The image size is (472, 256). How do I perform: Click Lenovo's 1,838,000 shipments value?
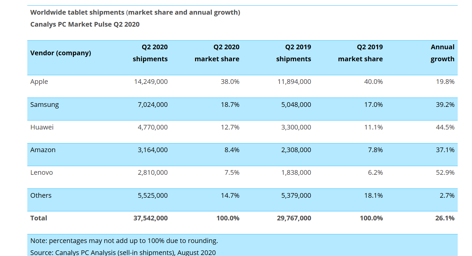pyautogui.click(x=296, y=172)
